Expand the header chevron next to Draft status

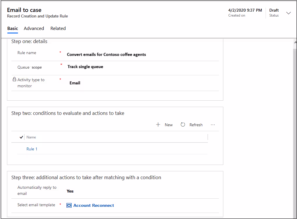click(x=289, y=13)
